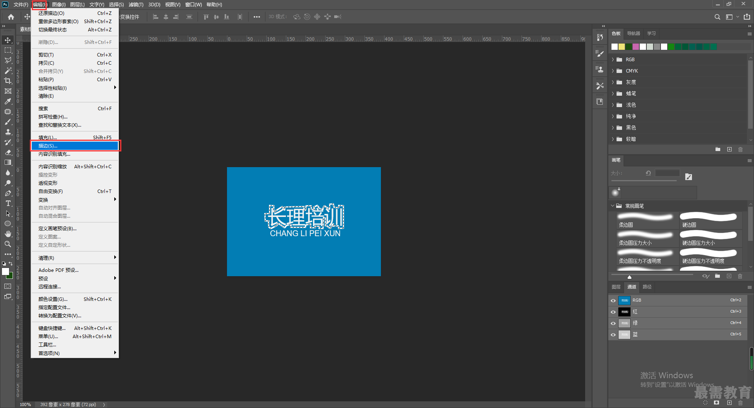754x408 pixels.
Task: Select the Polygonal Lasso tool
Action: (x=8, y=60)
